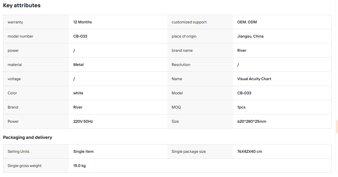
Task: Click the Key attributes heading
Action: point(22,6)
